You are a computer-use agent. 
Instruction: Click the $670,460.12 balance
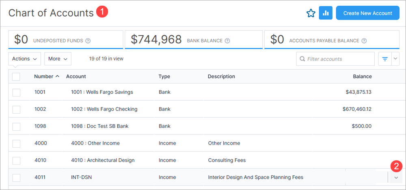(357, 109)
